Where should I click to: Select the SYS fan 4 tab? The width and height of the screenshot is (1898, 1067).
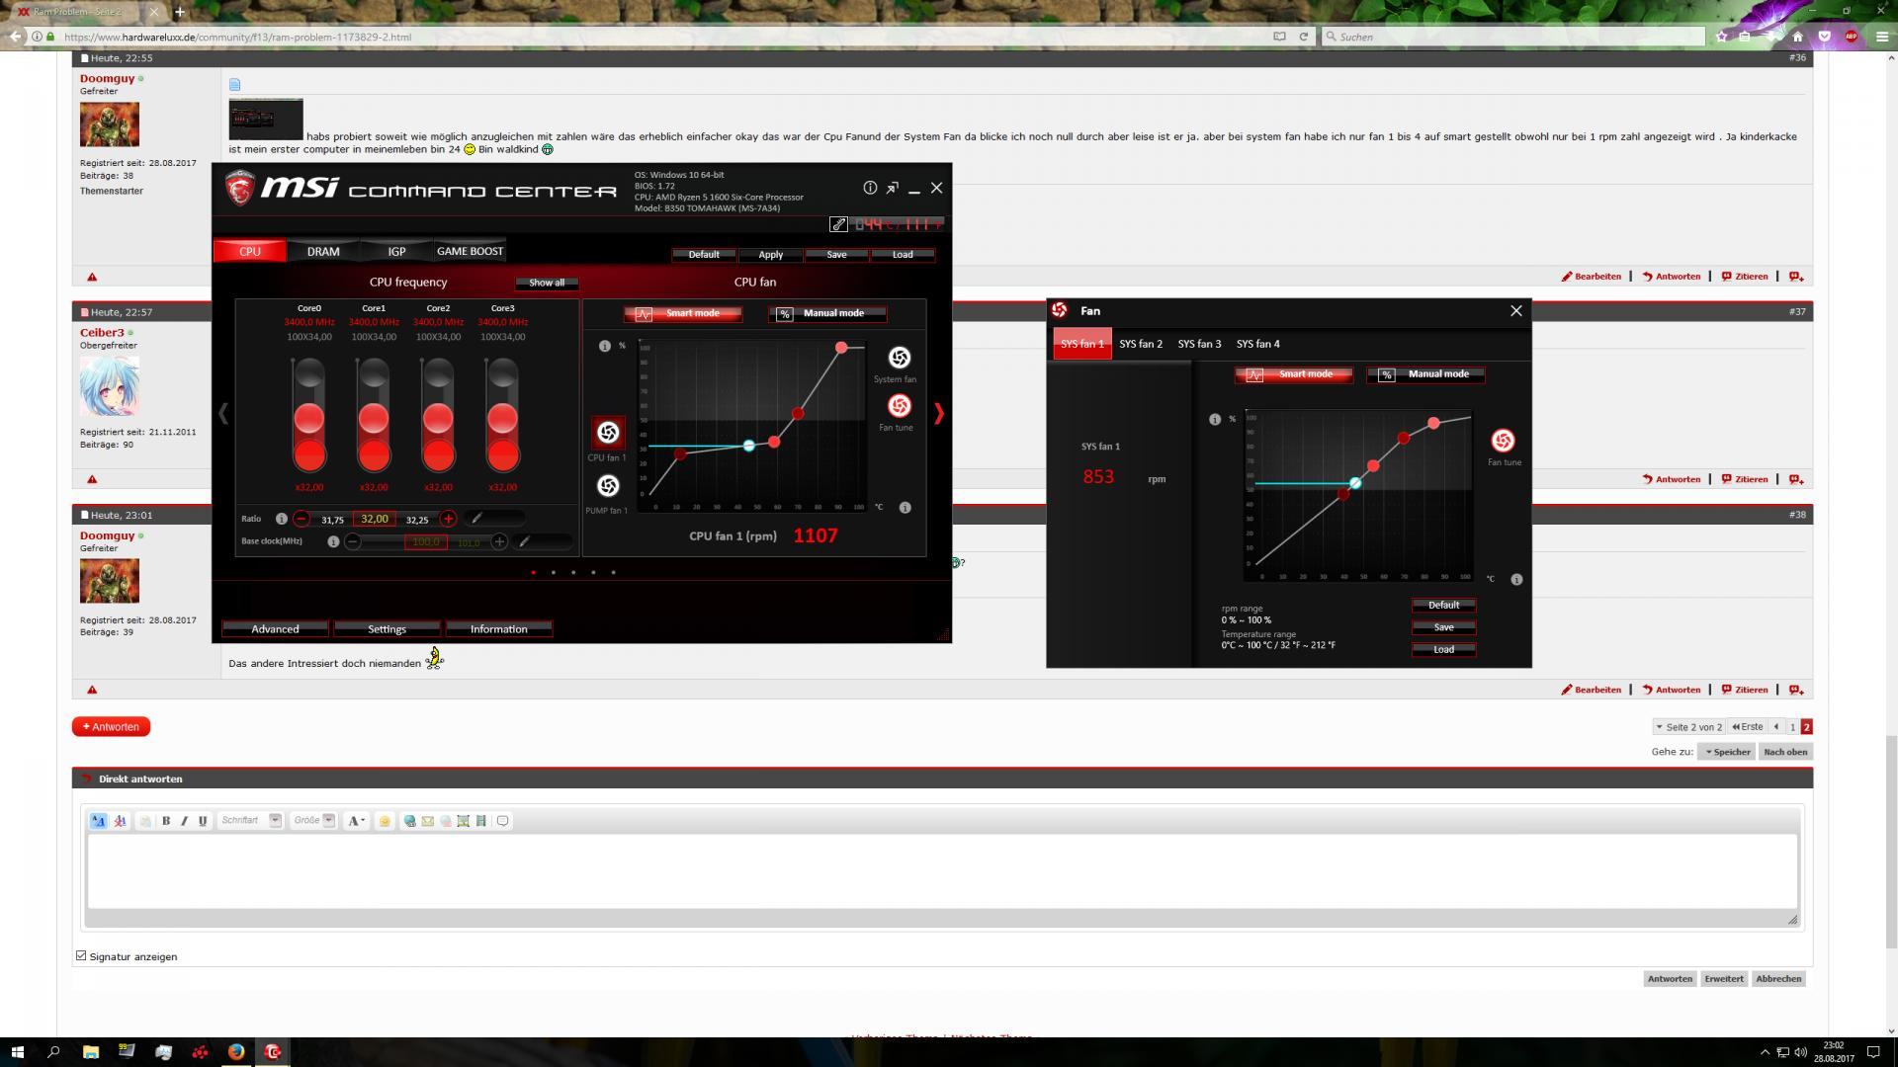(x=1257, y=344)
